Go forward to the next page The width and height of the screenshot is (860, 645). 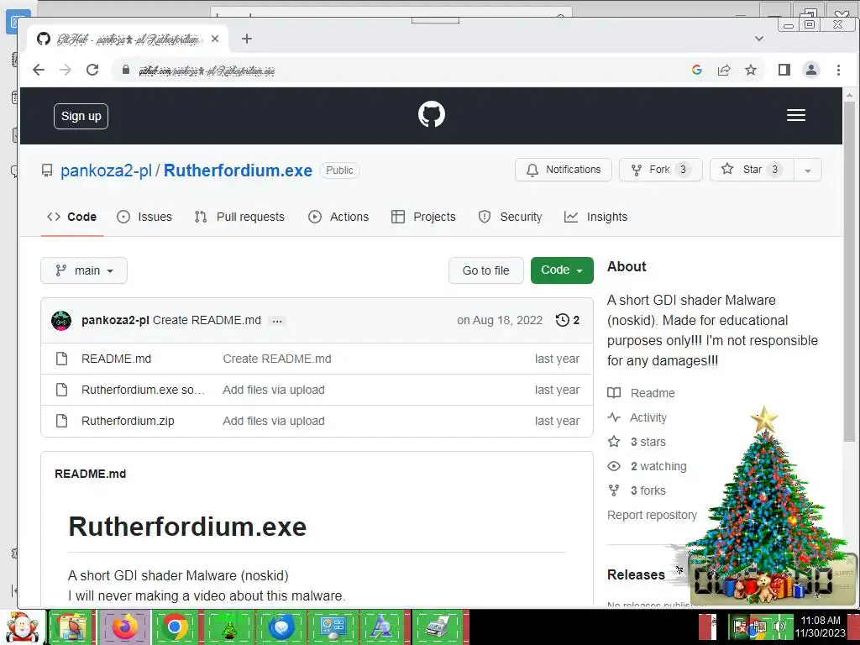(x=66, y=70)
